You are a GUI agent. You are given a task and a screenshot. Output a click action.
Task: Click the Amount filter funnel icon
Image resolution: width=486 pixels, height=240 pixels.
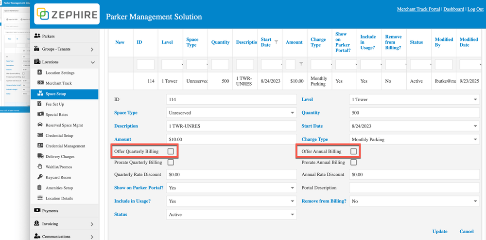(301, 64)
